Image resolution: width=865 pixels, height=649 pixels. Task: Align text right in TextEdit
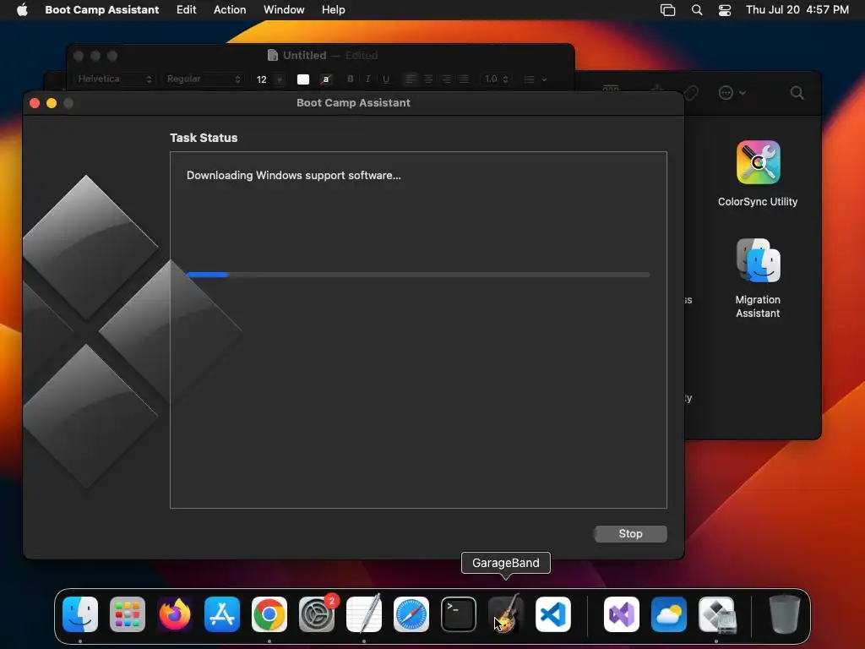pos(446,79)
